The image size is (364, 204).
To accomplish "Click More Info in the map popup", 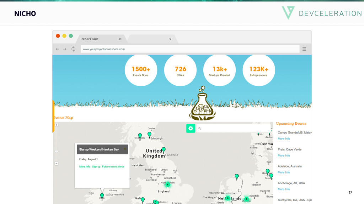I will point(85,166).
